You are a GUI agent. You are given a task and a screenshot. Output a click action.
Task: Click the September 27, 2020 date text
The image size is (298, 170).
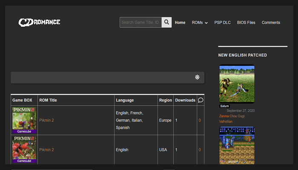241,110
